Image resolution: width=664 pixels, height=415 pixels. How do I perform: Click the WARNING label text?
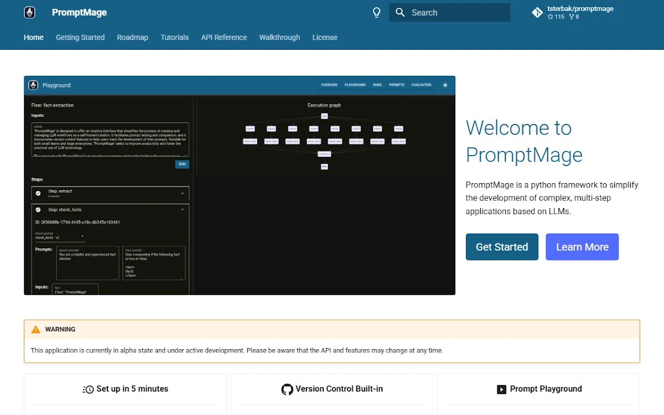[x=60, y=329]
